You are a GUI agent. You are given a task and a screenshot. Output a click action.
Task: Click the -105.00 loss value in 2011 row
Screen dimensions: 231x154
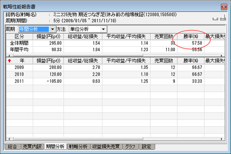tap(54, 81)
